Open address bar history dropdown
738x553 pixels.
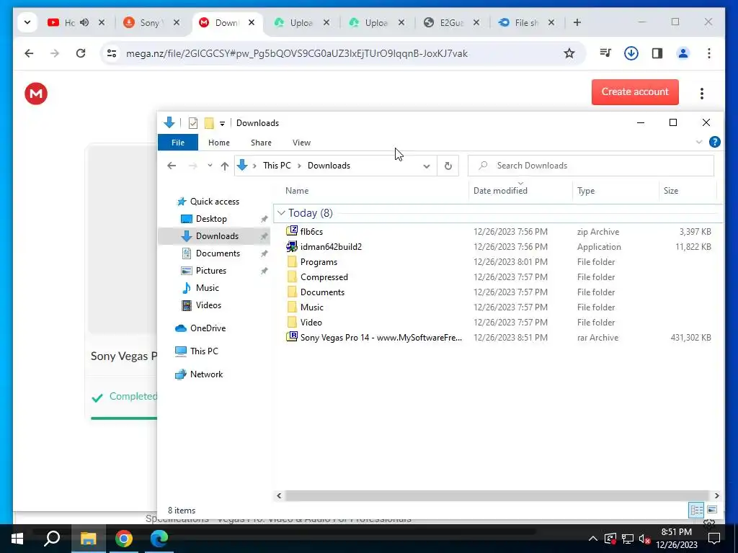coord(427,166)
